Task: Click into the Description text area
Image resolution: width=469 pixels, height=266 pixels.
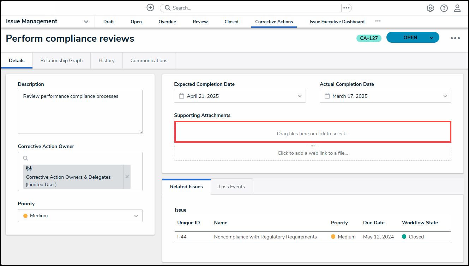Action: point(80,111)
